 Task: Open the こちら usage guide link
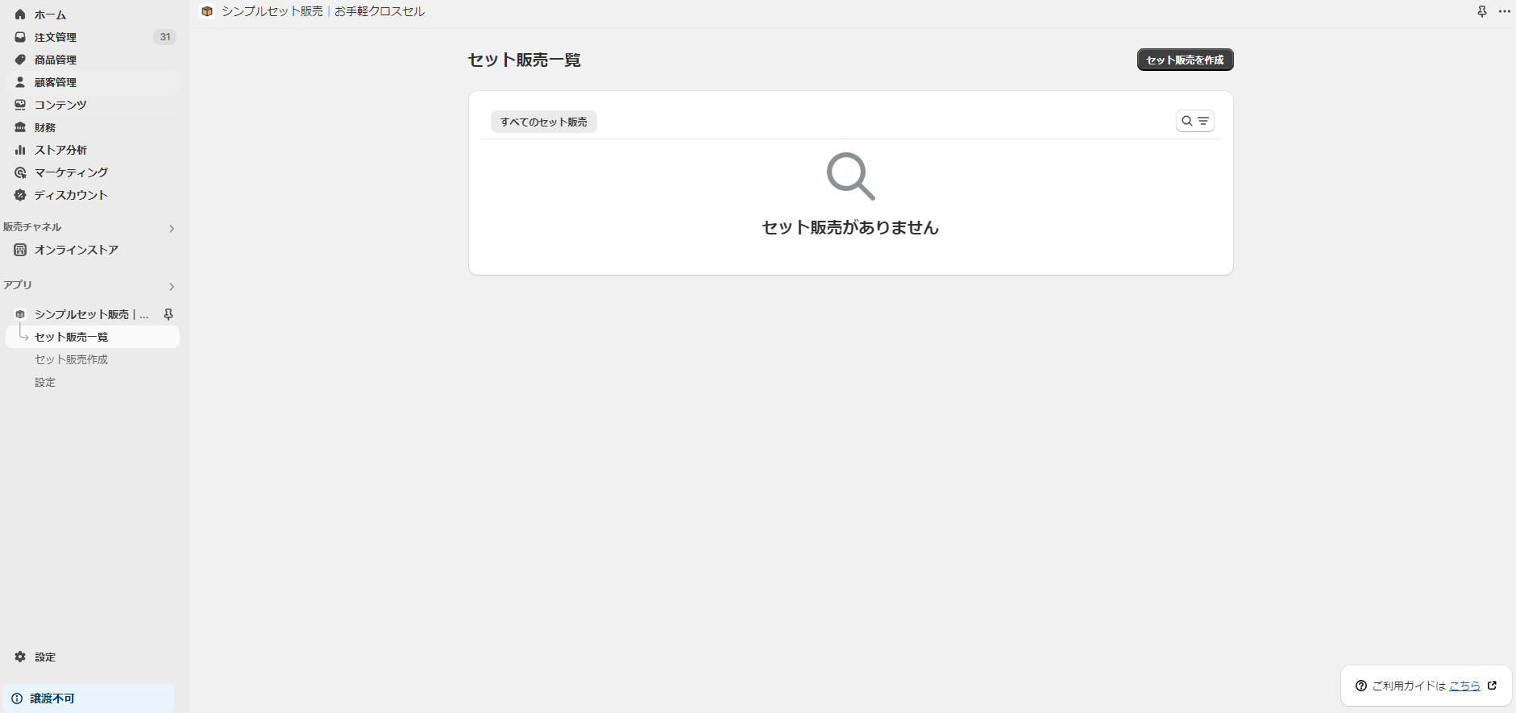coord(1464,686)
